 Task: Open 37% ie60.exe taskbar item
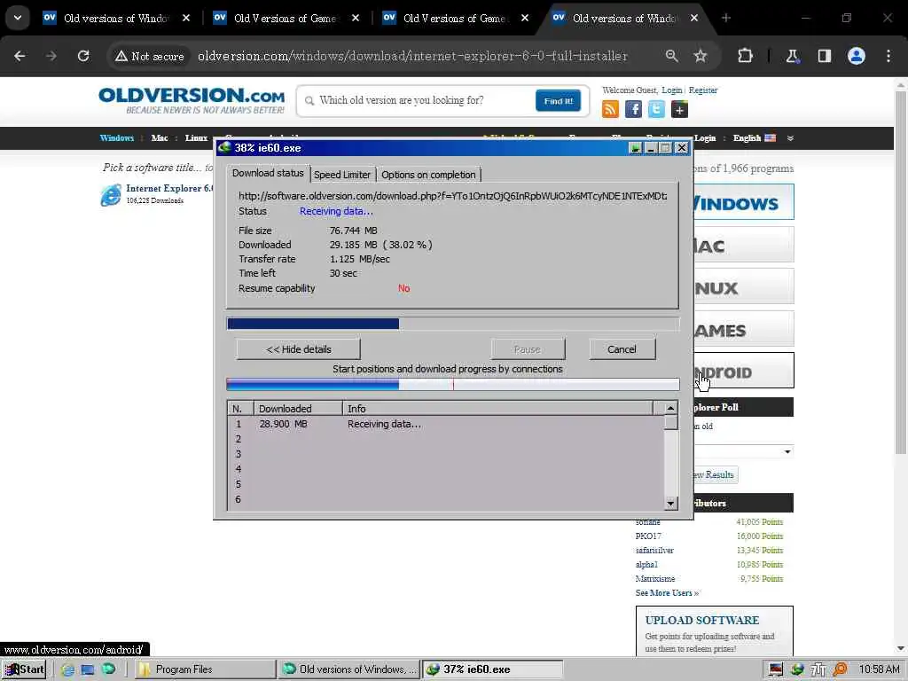[493, 669]
